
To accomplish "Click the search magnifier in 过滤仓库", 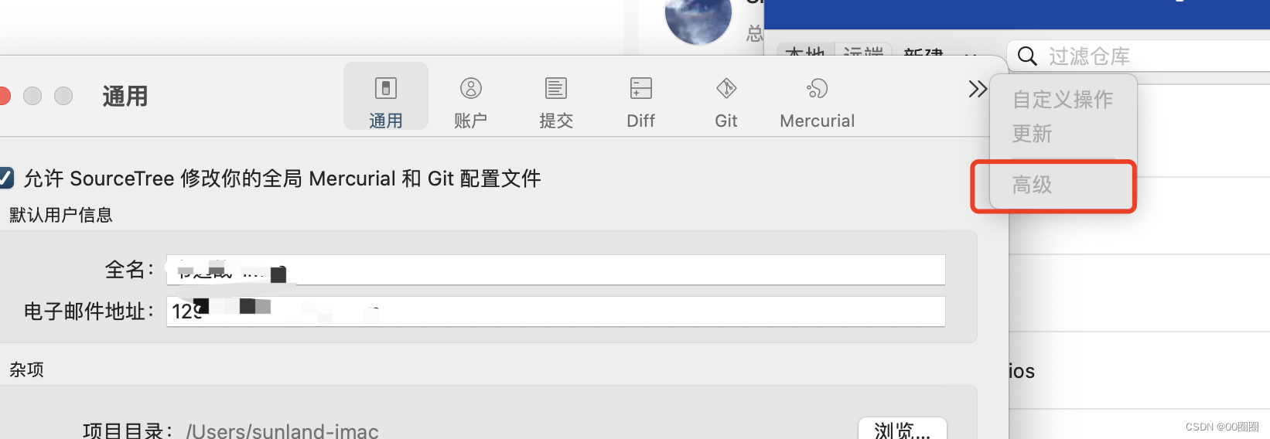I will 1027,56.
